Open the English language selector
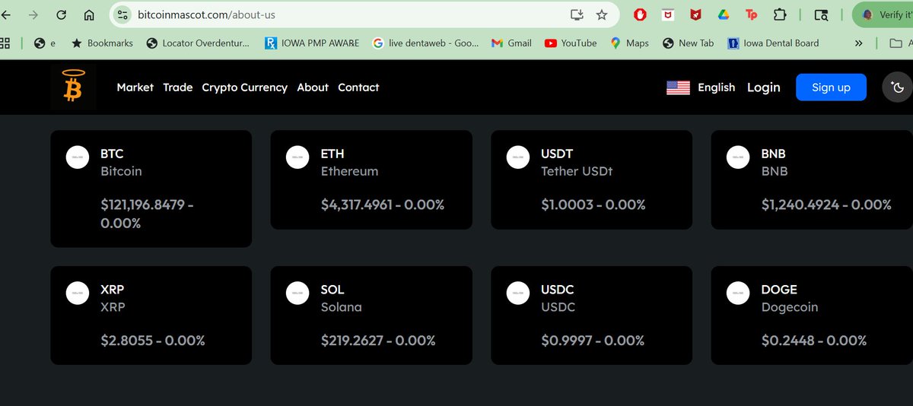 click(717, 87)
